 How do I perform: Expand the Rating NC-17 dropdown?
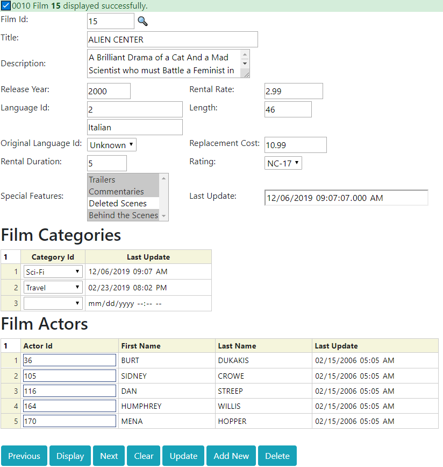(283, 163)
